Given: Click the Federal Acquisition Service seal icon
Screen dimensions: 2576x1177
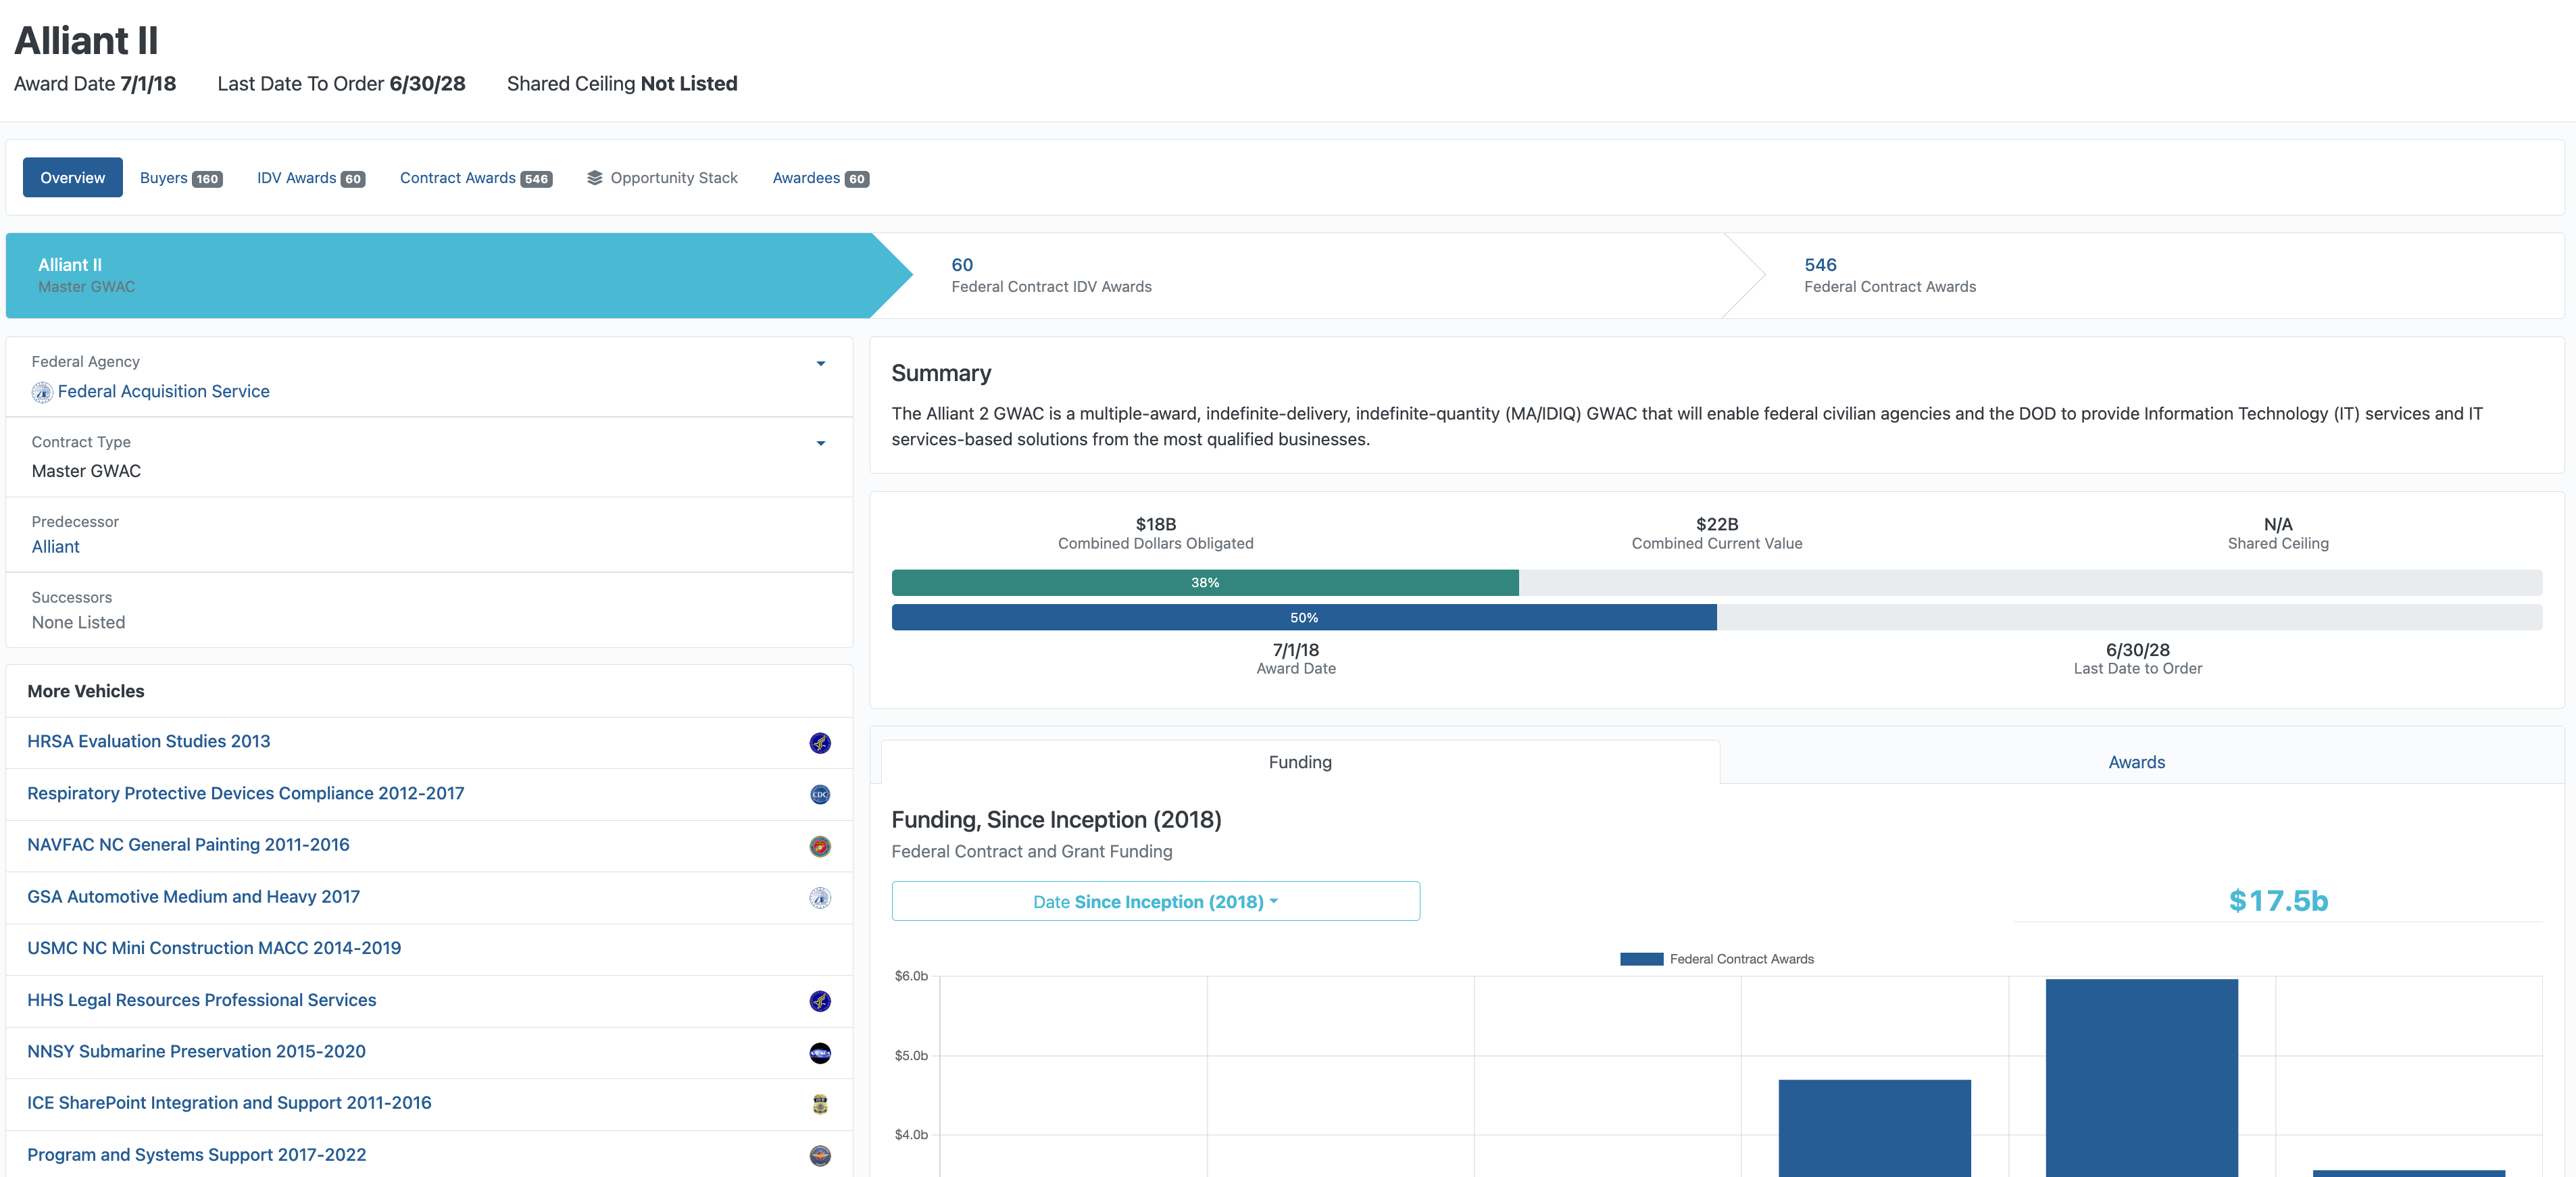Looking at the screenshot, I should (x=42, y=392).
